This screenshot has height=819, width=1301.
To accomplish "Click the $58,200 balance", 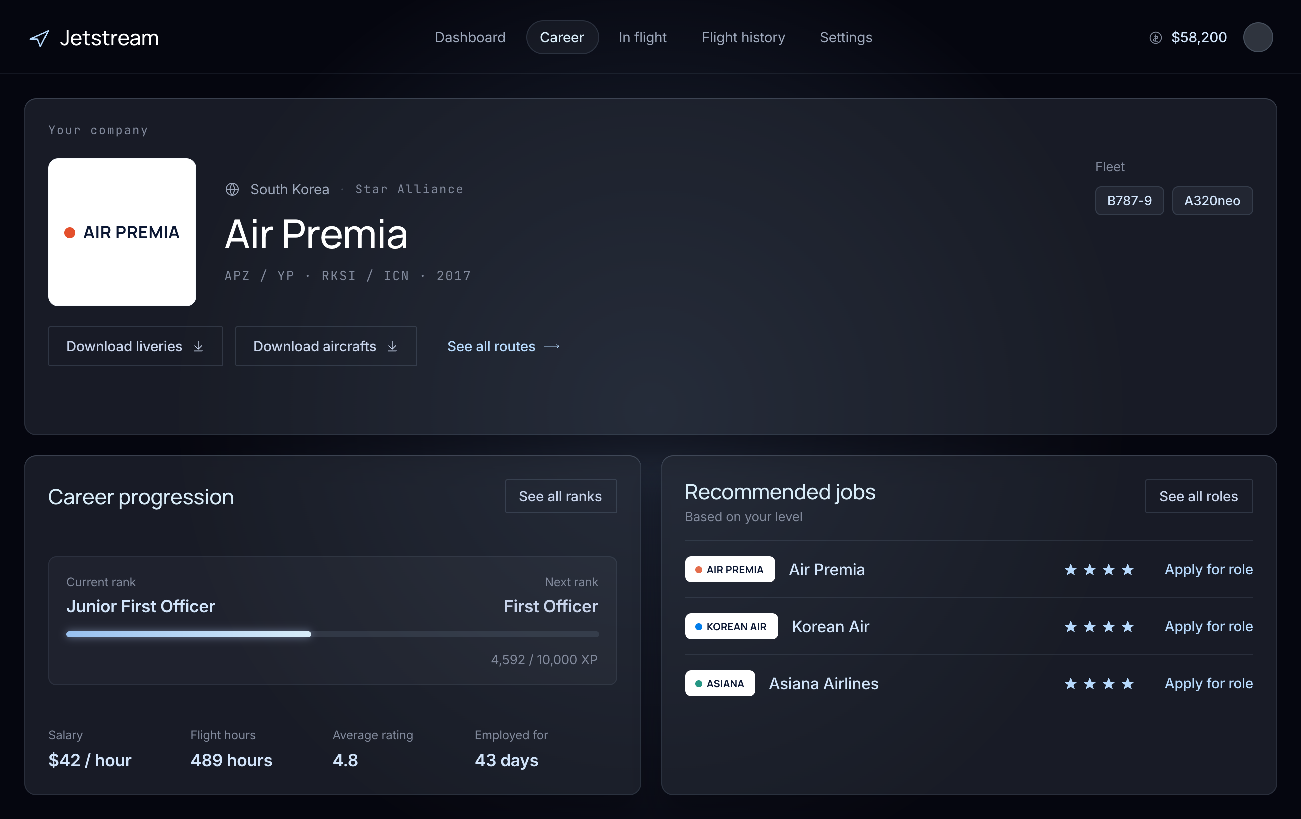I will point(1199,38).
